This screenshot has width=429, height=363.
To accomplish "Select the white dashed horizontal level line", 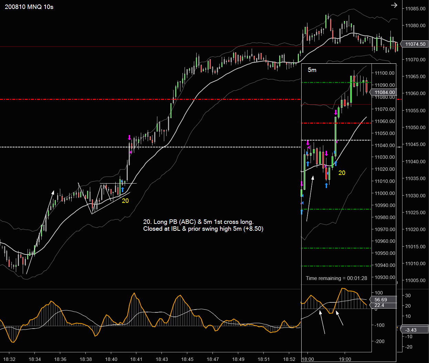I will click(x=150, y=147).
